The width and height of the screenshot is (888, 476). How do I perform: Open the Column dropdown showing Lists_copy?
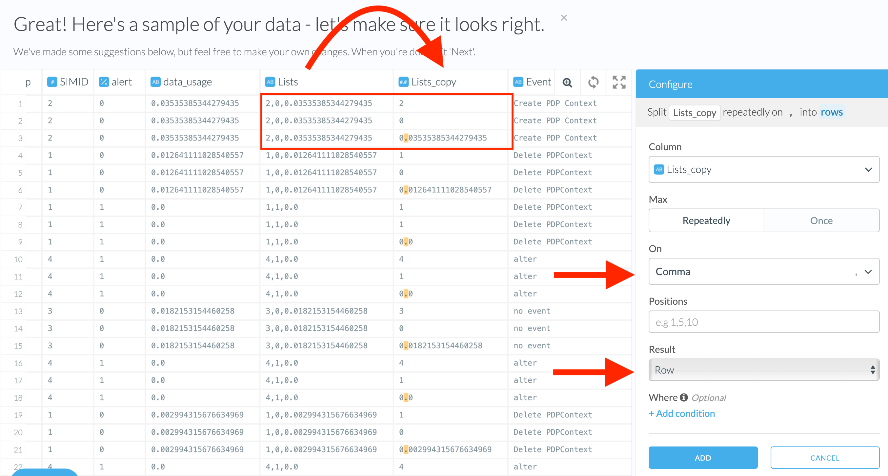tap(764, 169)
